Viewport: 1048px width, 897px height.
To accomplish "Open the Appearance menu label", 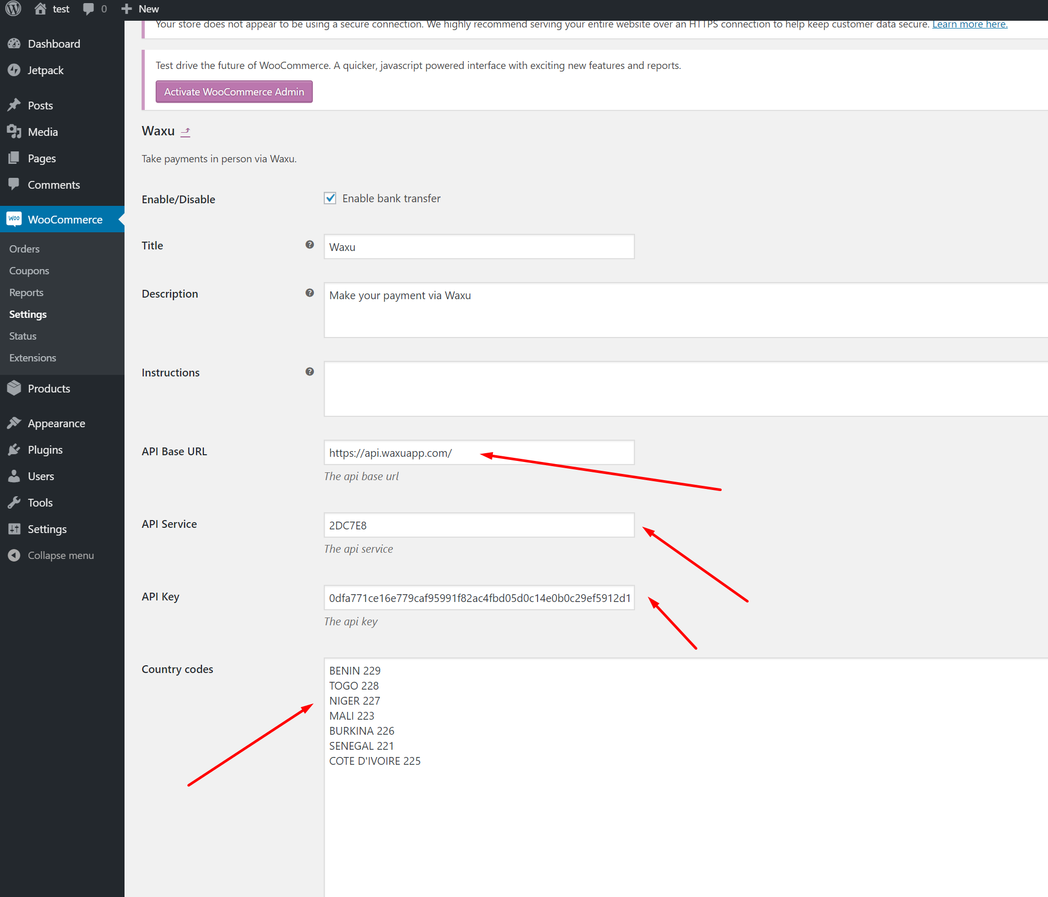I will (57, 423).
